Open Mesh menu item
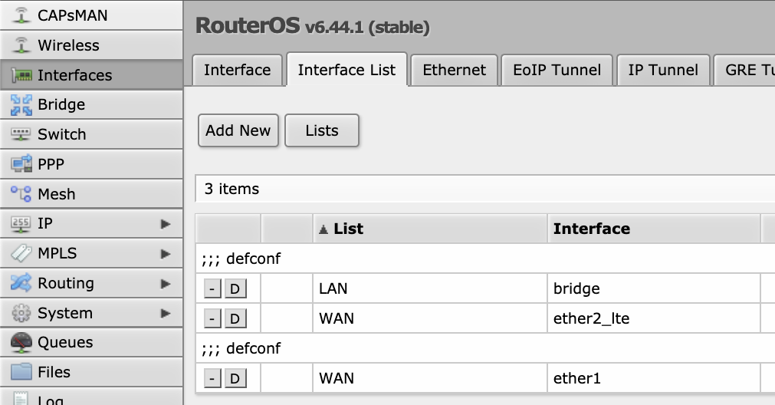This screenshot has width=775, height=405. click(x=91, y=194)
